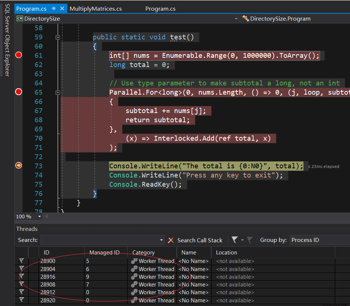This screenshot has width=350, height=306.
Task: Open the Threads search history dropdown
Action: coord(162,240)
